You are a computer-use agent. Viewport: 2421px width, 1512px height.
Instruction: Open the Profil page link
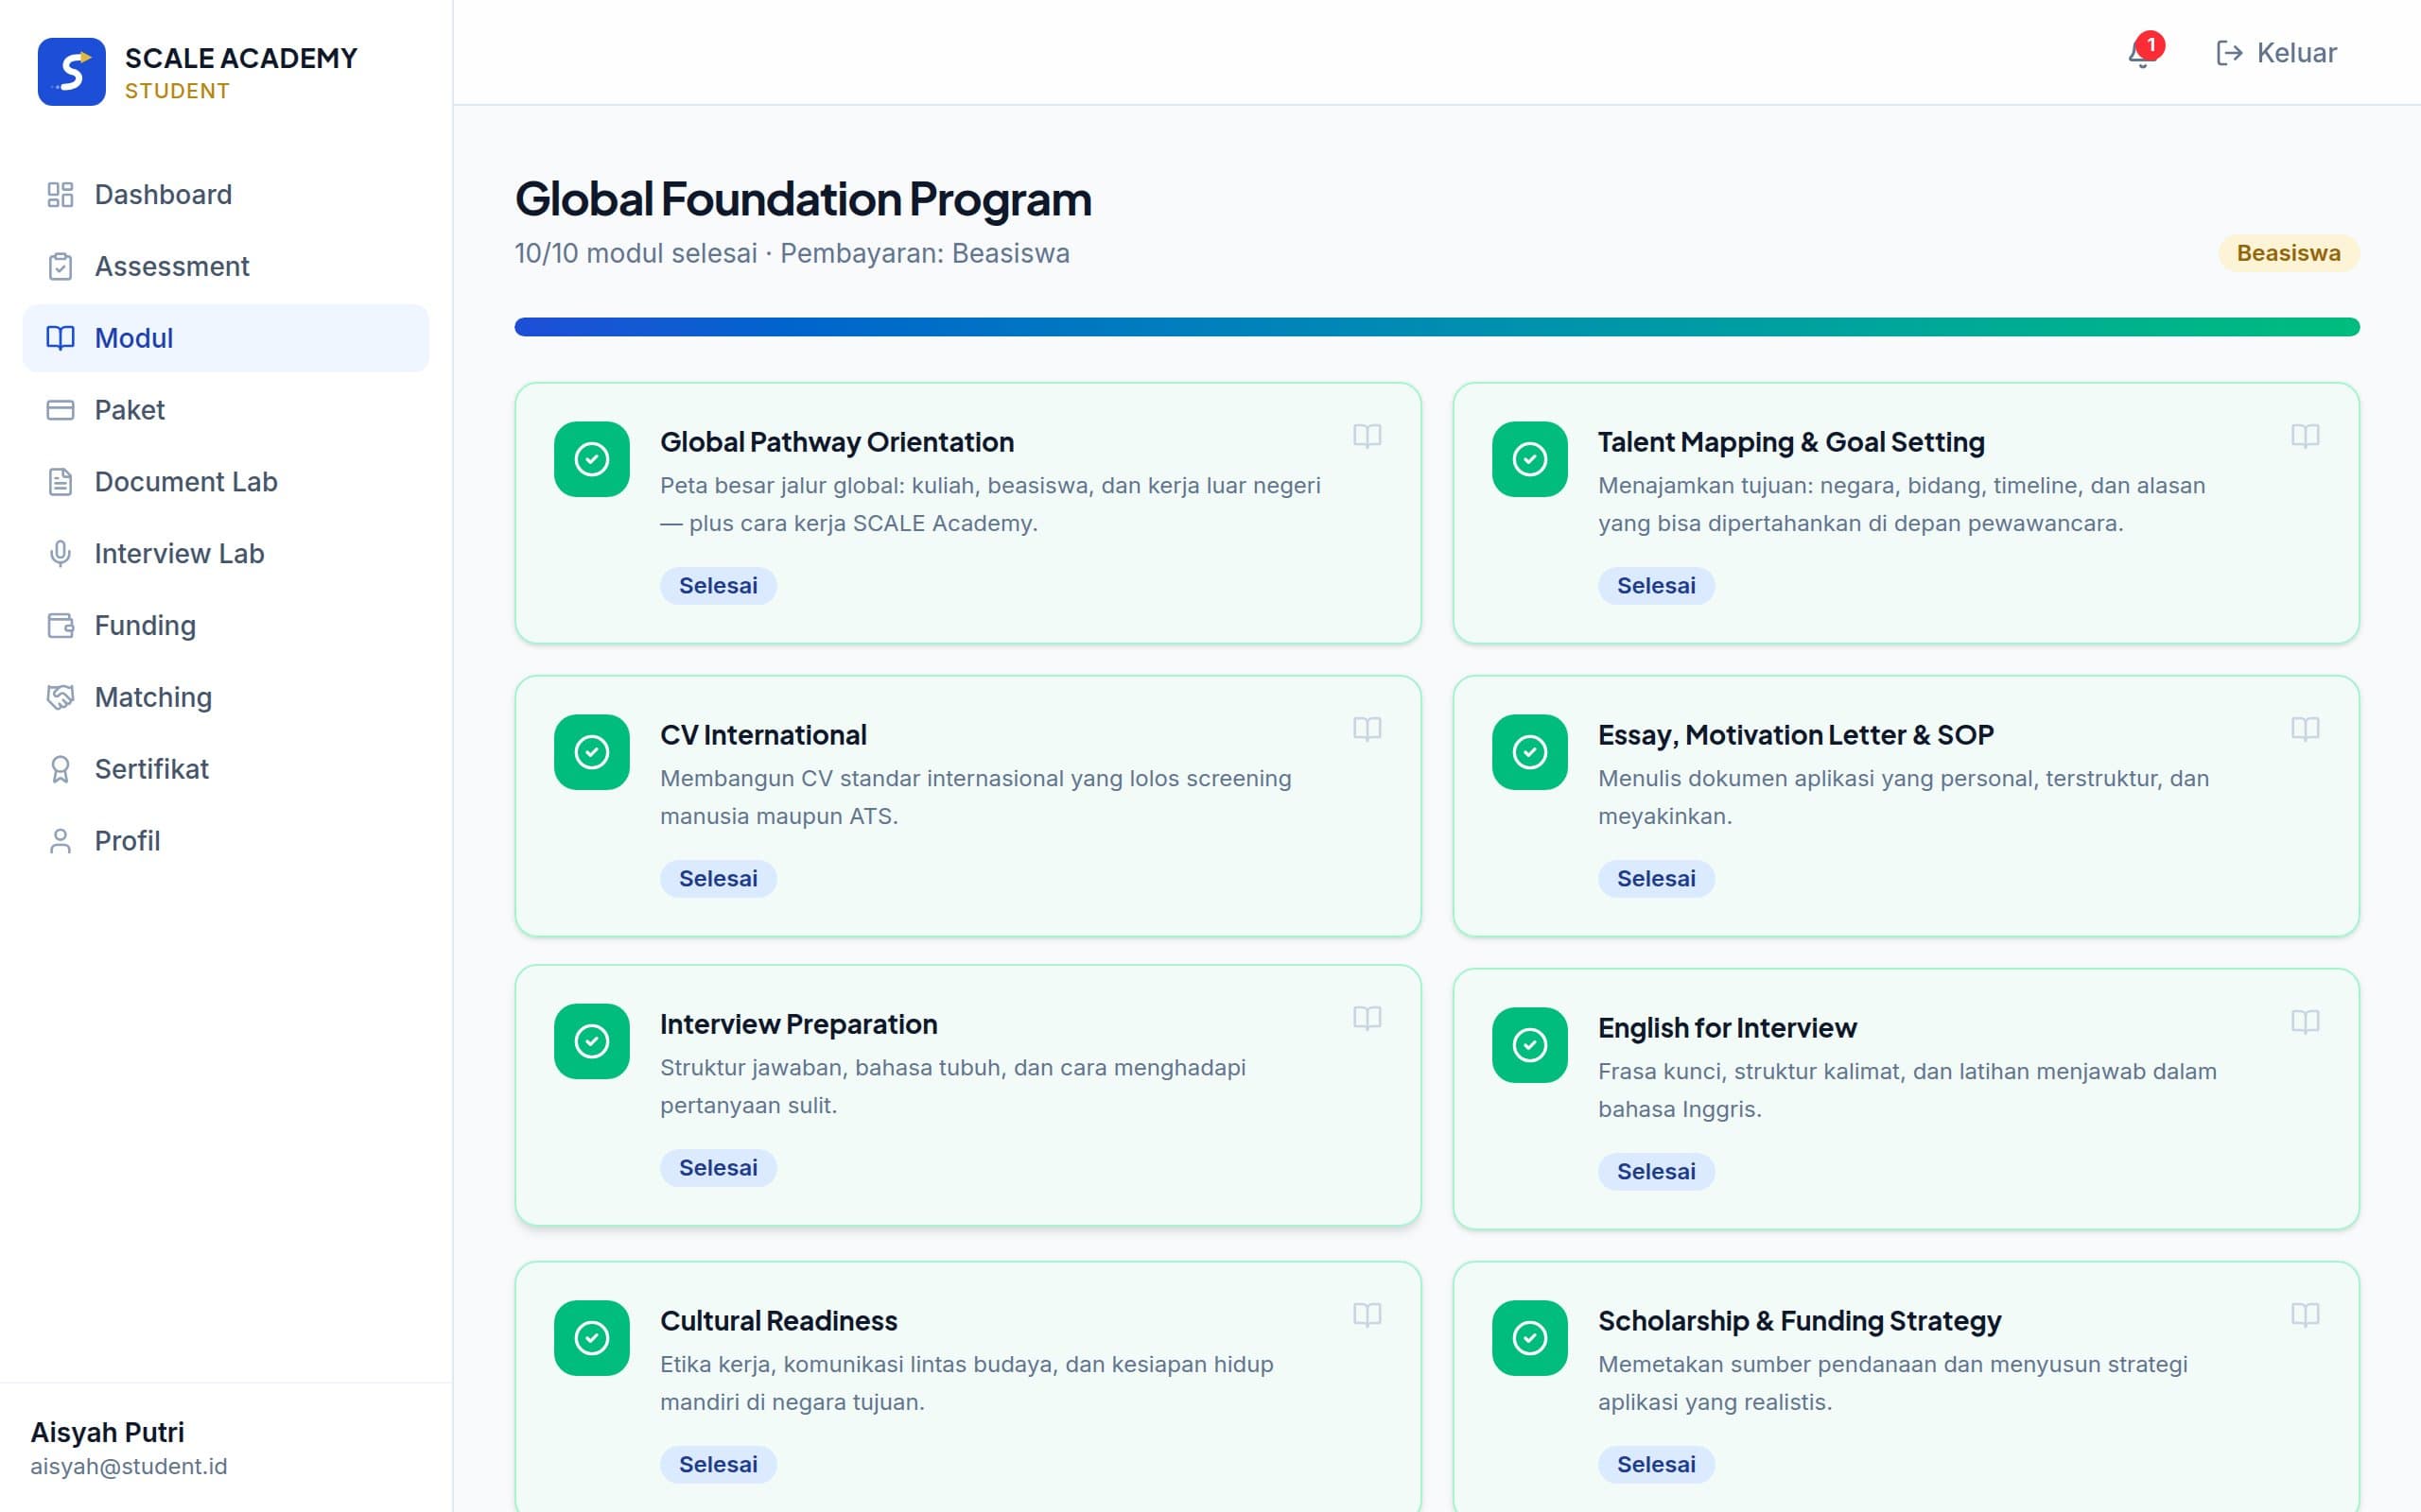226,841
